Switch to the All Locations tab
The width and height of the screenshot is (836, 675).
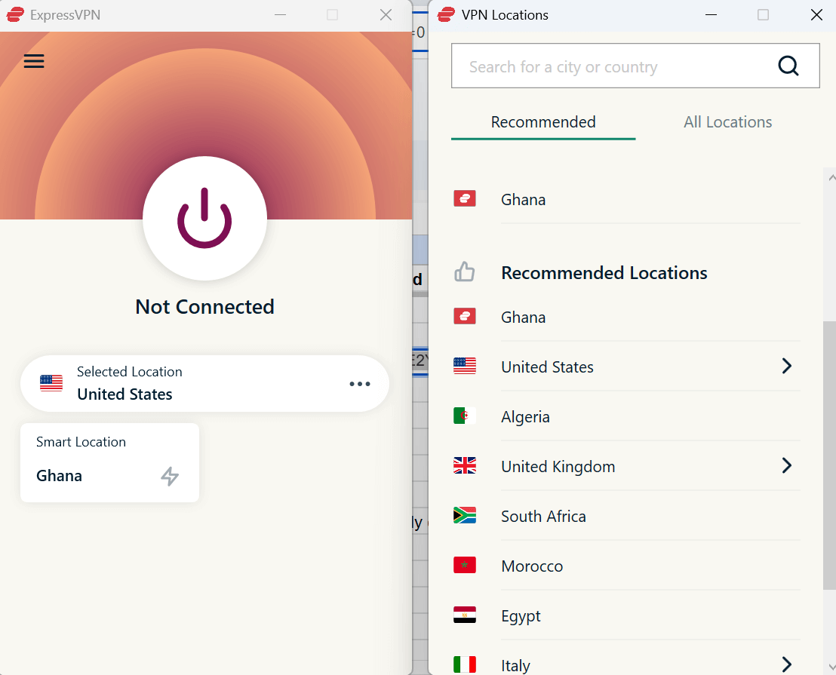728,122
